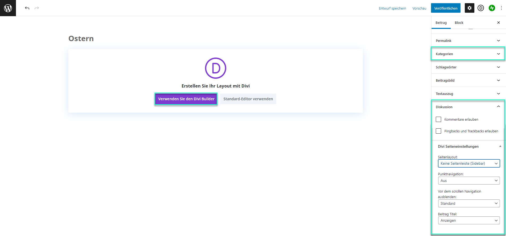Open the three-dot options menu
The image size is (506, 236).
[501, 8]
